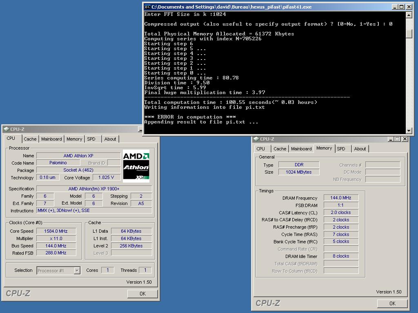This screenshot has width=418, height=313.
Task: Open About tab in left CPU-Z window
Action: point(110,139)
